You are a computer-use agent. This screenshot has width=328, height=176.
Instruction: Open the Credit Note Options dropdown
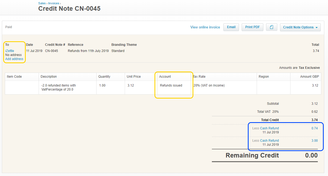300,27
